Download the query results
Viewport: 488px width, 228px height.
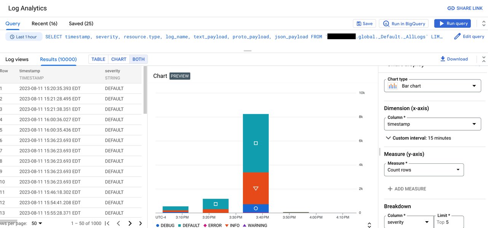454,59
